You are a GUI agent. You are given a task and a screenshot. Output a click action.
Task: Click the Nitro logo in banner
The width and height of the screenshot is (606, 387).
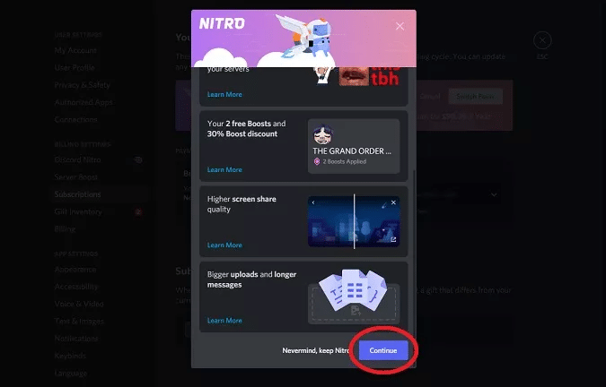coord(222,23)
